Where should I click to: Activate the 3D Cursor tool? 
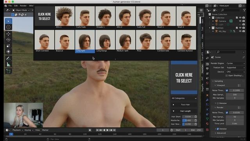coord(9,27)
